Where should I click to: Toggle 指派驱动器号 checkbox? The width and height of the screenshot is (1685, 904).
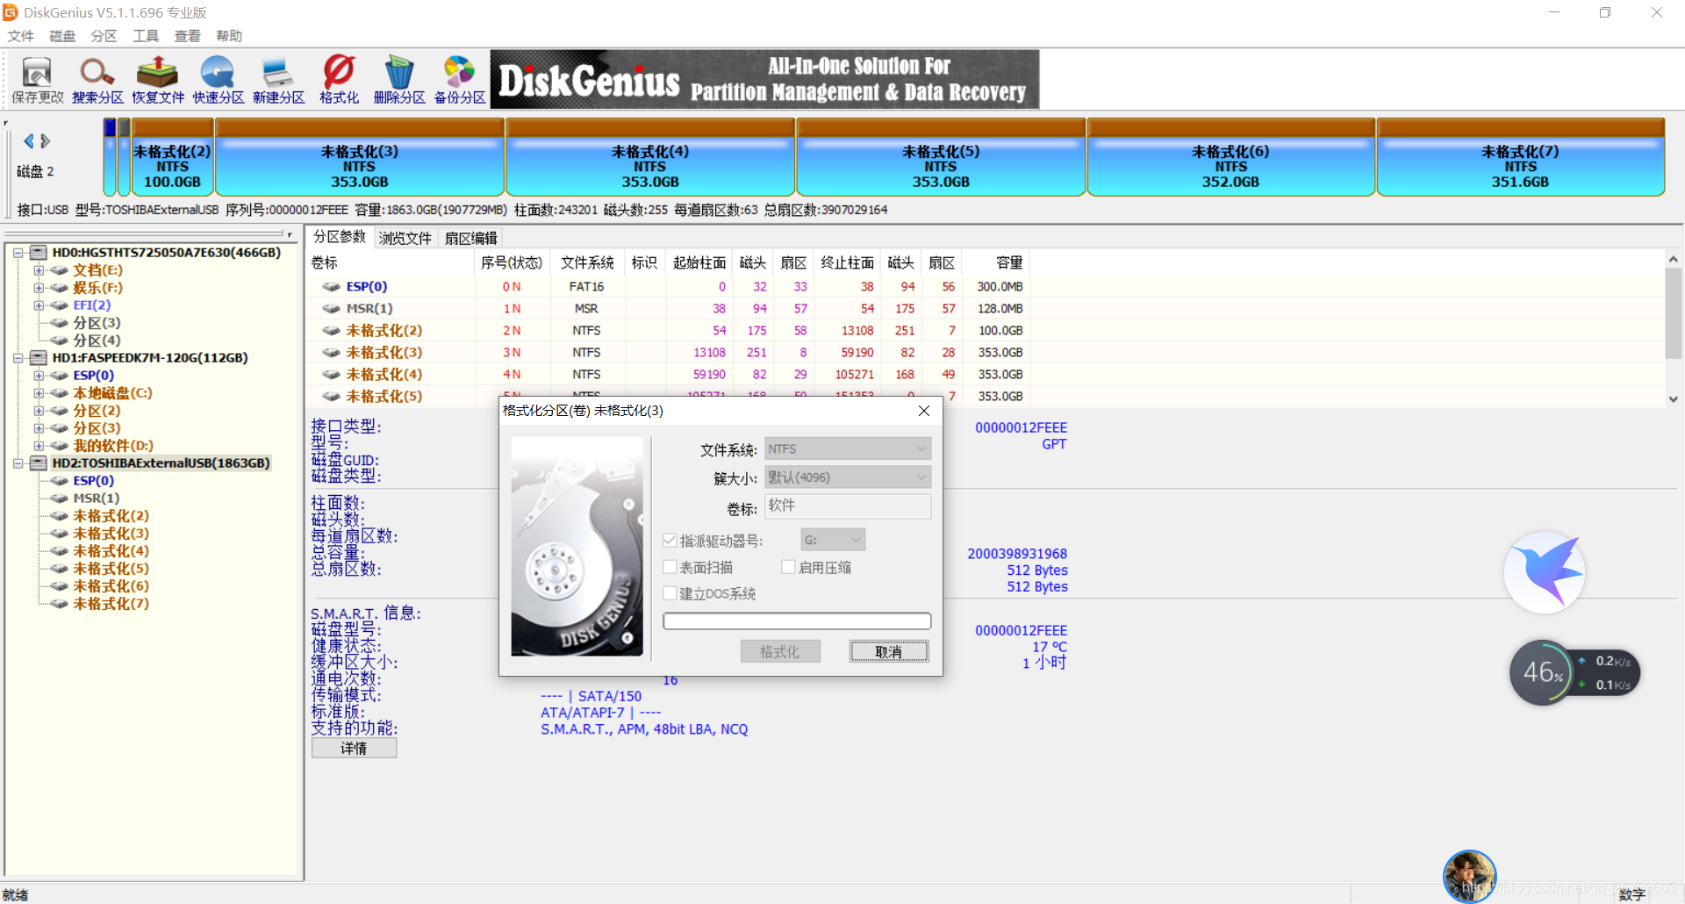pyautogui.click(x=670, y=541)
